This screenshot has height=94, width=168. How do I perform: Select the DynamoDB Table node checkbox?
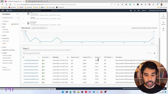[23, 14]
